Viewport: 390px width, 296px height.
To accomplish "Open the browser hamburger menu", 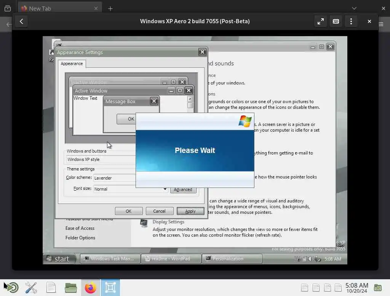I will tap(381, 24).
